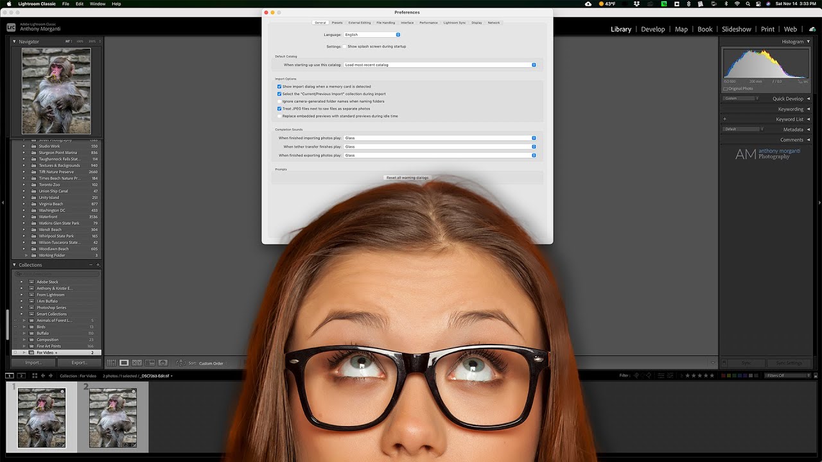Click the Lrc logo identity plate

click(x=11, y=27)
